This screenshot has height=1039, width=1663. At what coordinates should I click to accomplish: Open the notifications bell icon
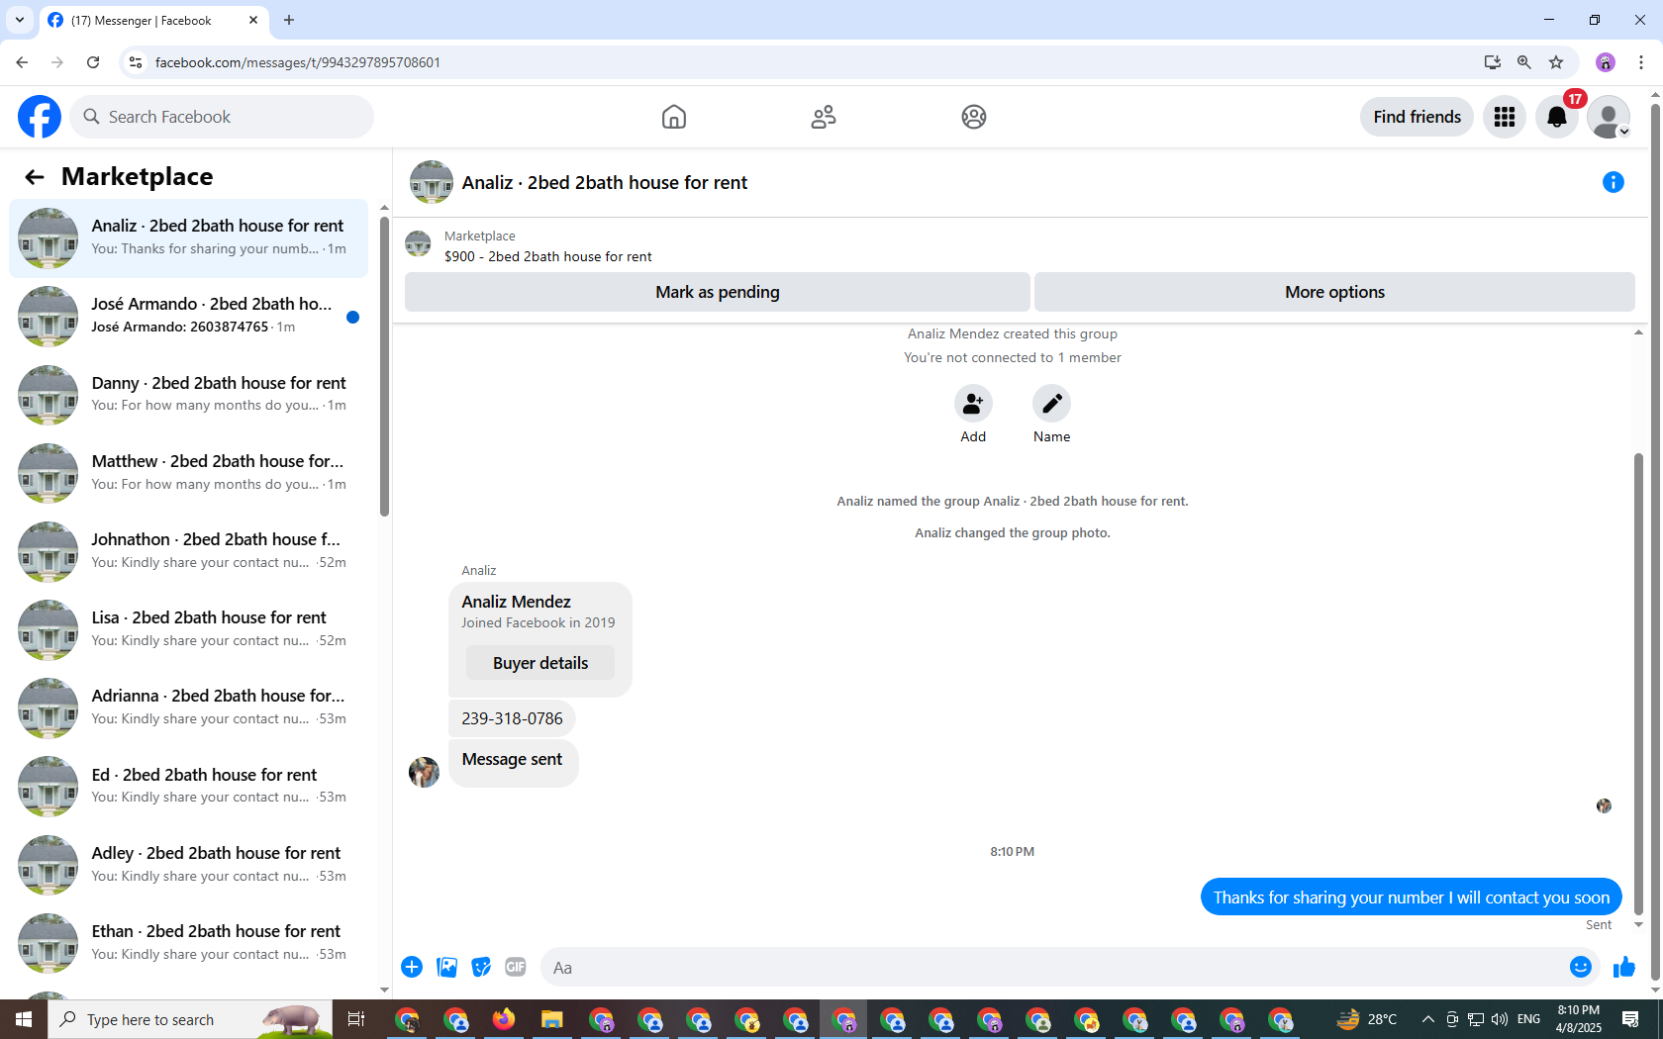pos(1557,117)
